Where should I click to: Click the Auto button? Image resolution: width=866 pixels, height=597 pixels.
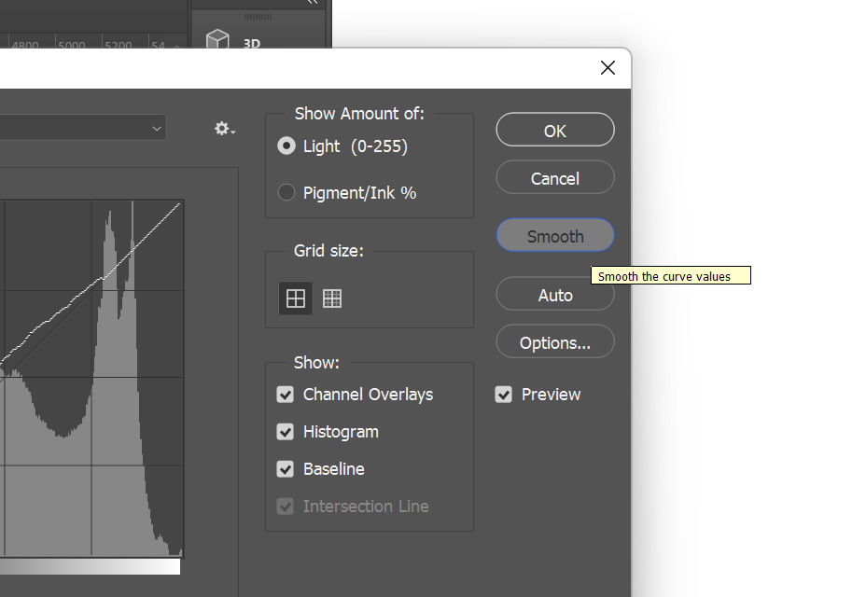pos(555,296)
